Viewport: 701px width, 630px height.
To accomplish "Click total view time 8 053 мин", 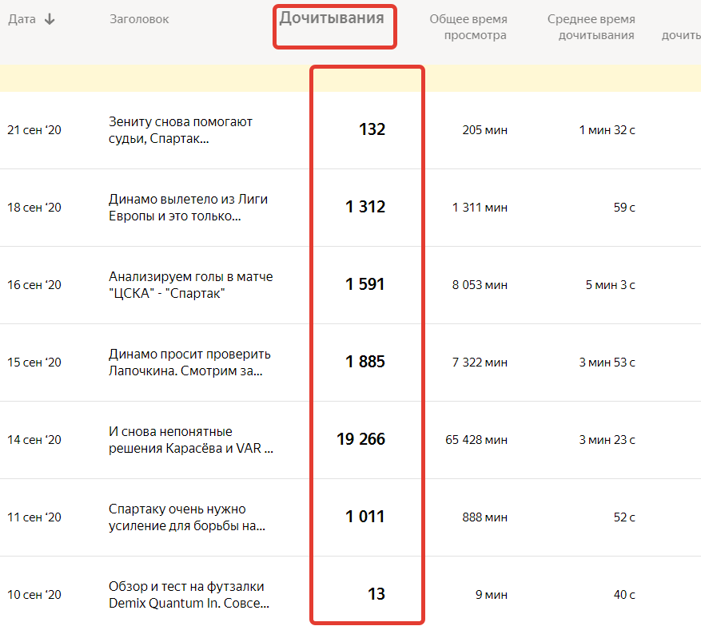I will (480, 285).
